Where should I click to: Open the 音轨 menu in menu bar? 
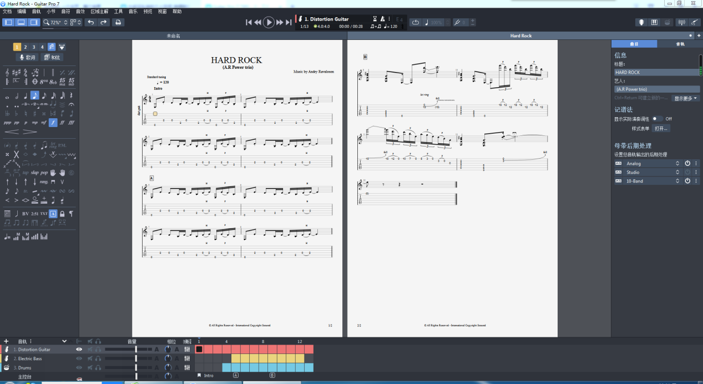click(x=36, y=11)
